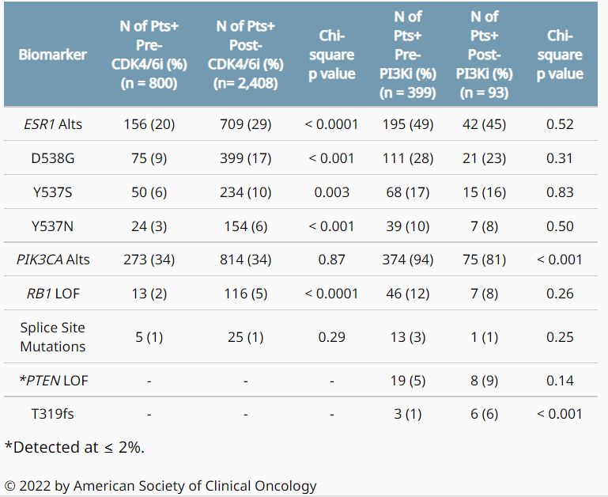608x497 pixels.
Task: Select the 709 (29) value cell
Action: pos(246,124)
